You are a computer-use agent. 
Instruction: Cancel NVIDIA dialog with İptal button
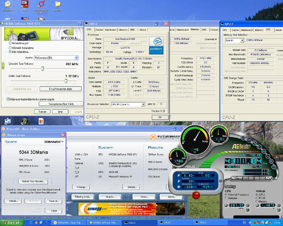coord(60,111)
